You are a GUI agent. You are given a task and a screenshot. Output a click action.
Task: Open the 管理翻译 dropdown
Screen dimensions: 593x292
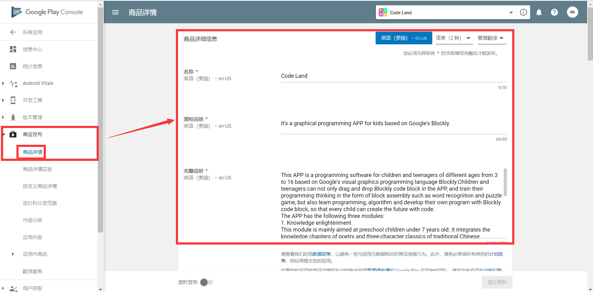point(492,38)
